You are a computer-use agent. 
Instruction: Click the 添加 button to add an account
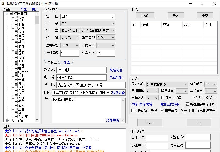point(145,15)
